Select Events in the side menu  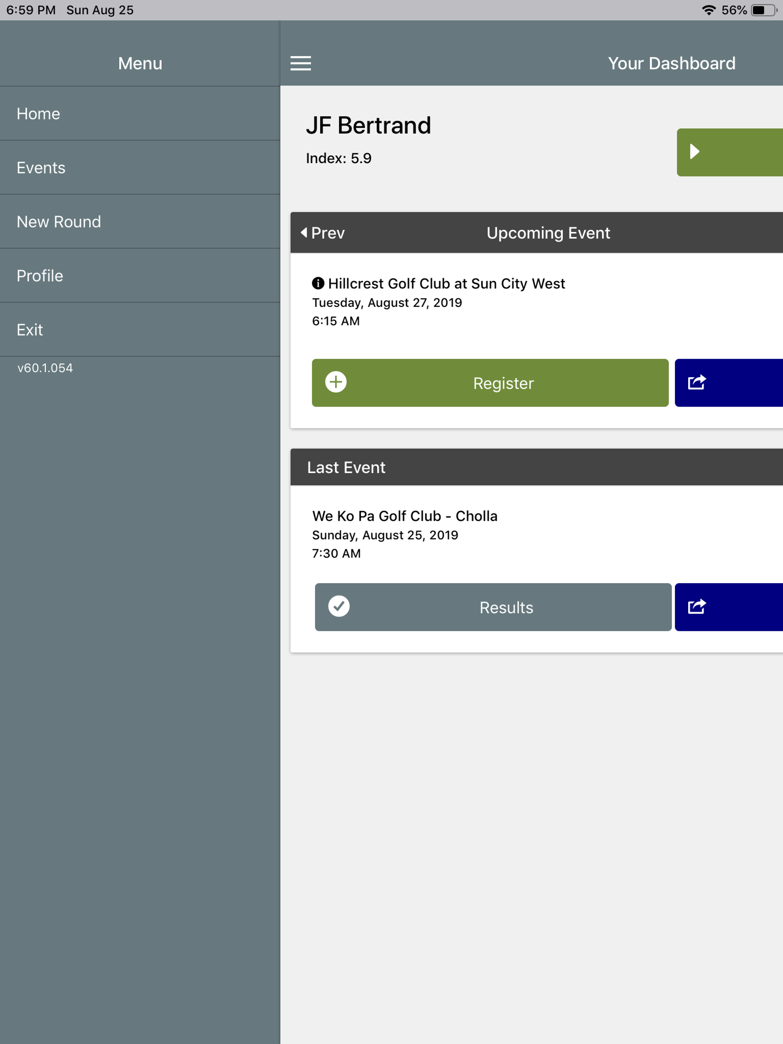[41, 167]
